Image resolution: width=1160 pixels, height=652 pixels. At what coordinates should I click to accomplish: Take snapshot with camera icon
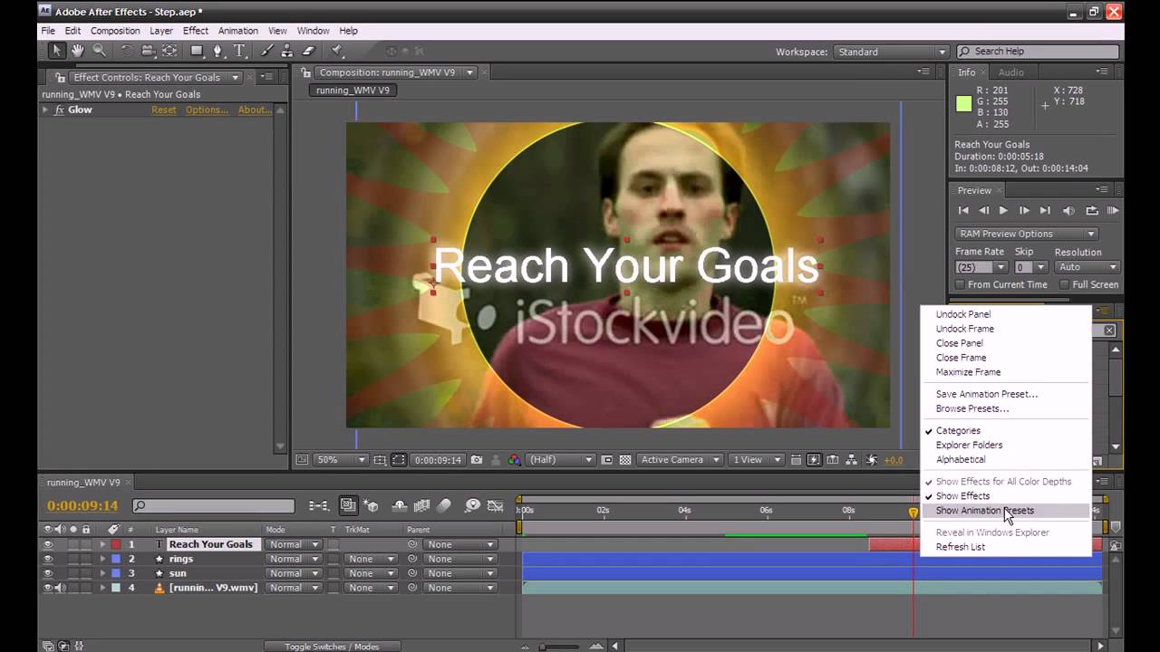click(477, 460)
